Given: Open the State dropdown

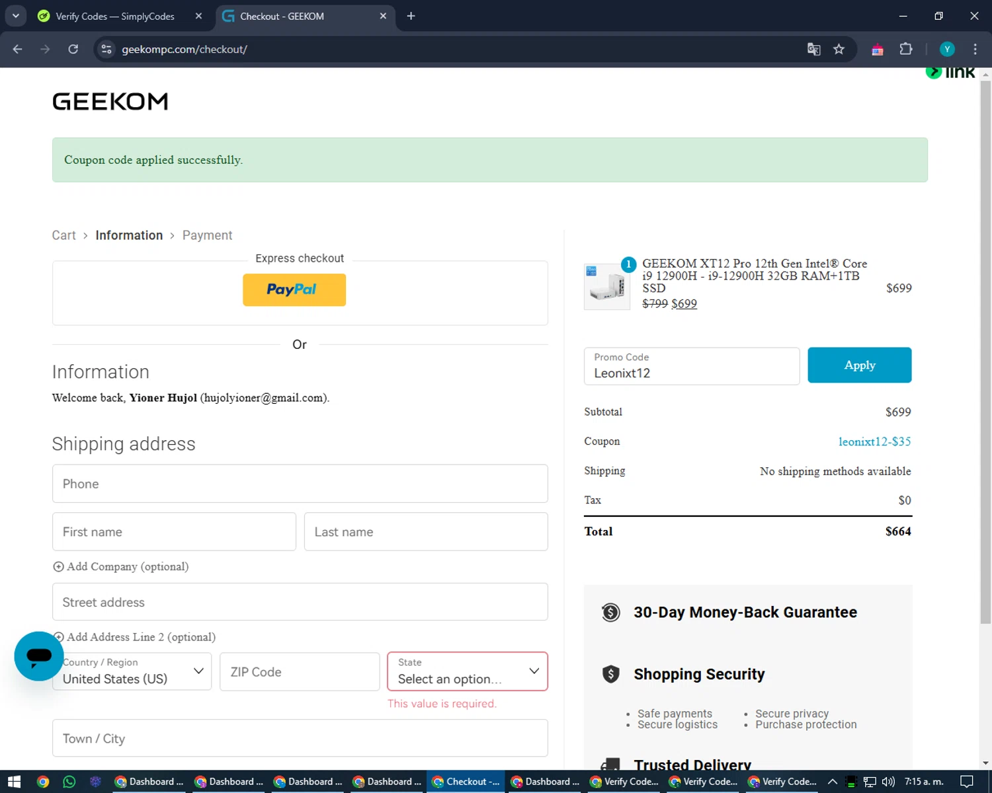Looking at the screenshot, I should (x=468, y=671).
